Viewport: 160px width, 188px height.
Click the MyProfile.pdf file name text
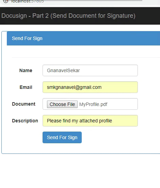click(93, 104)
